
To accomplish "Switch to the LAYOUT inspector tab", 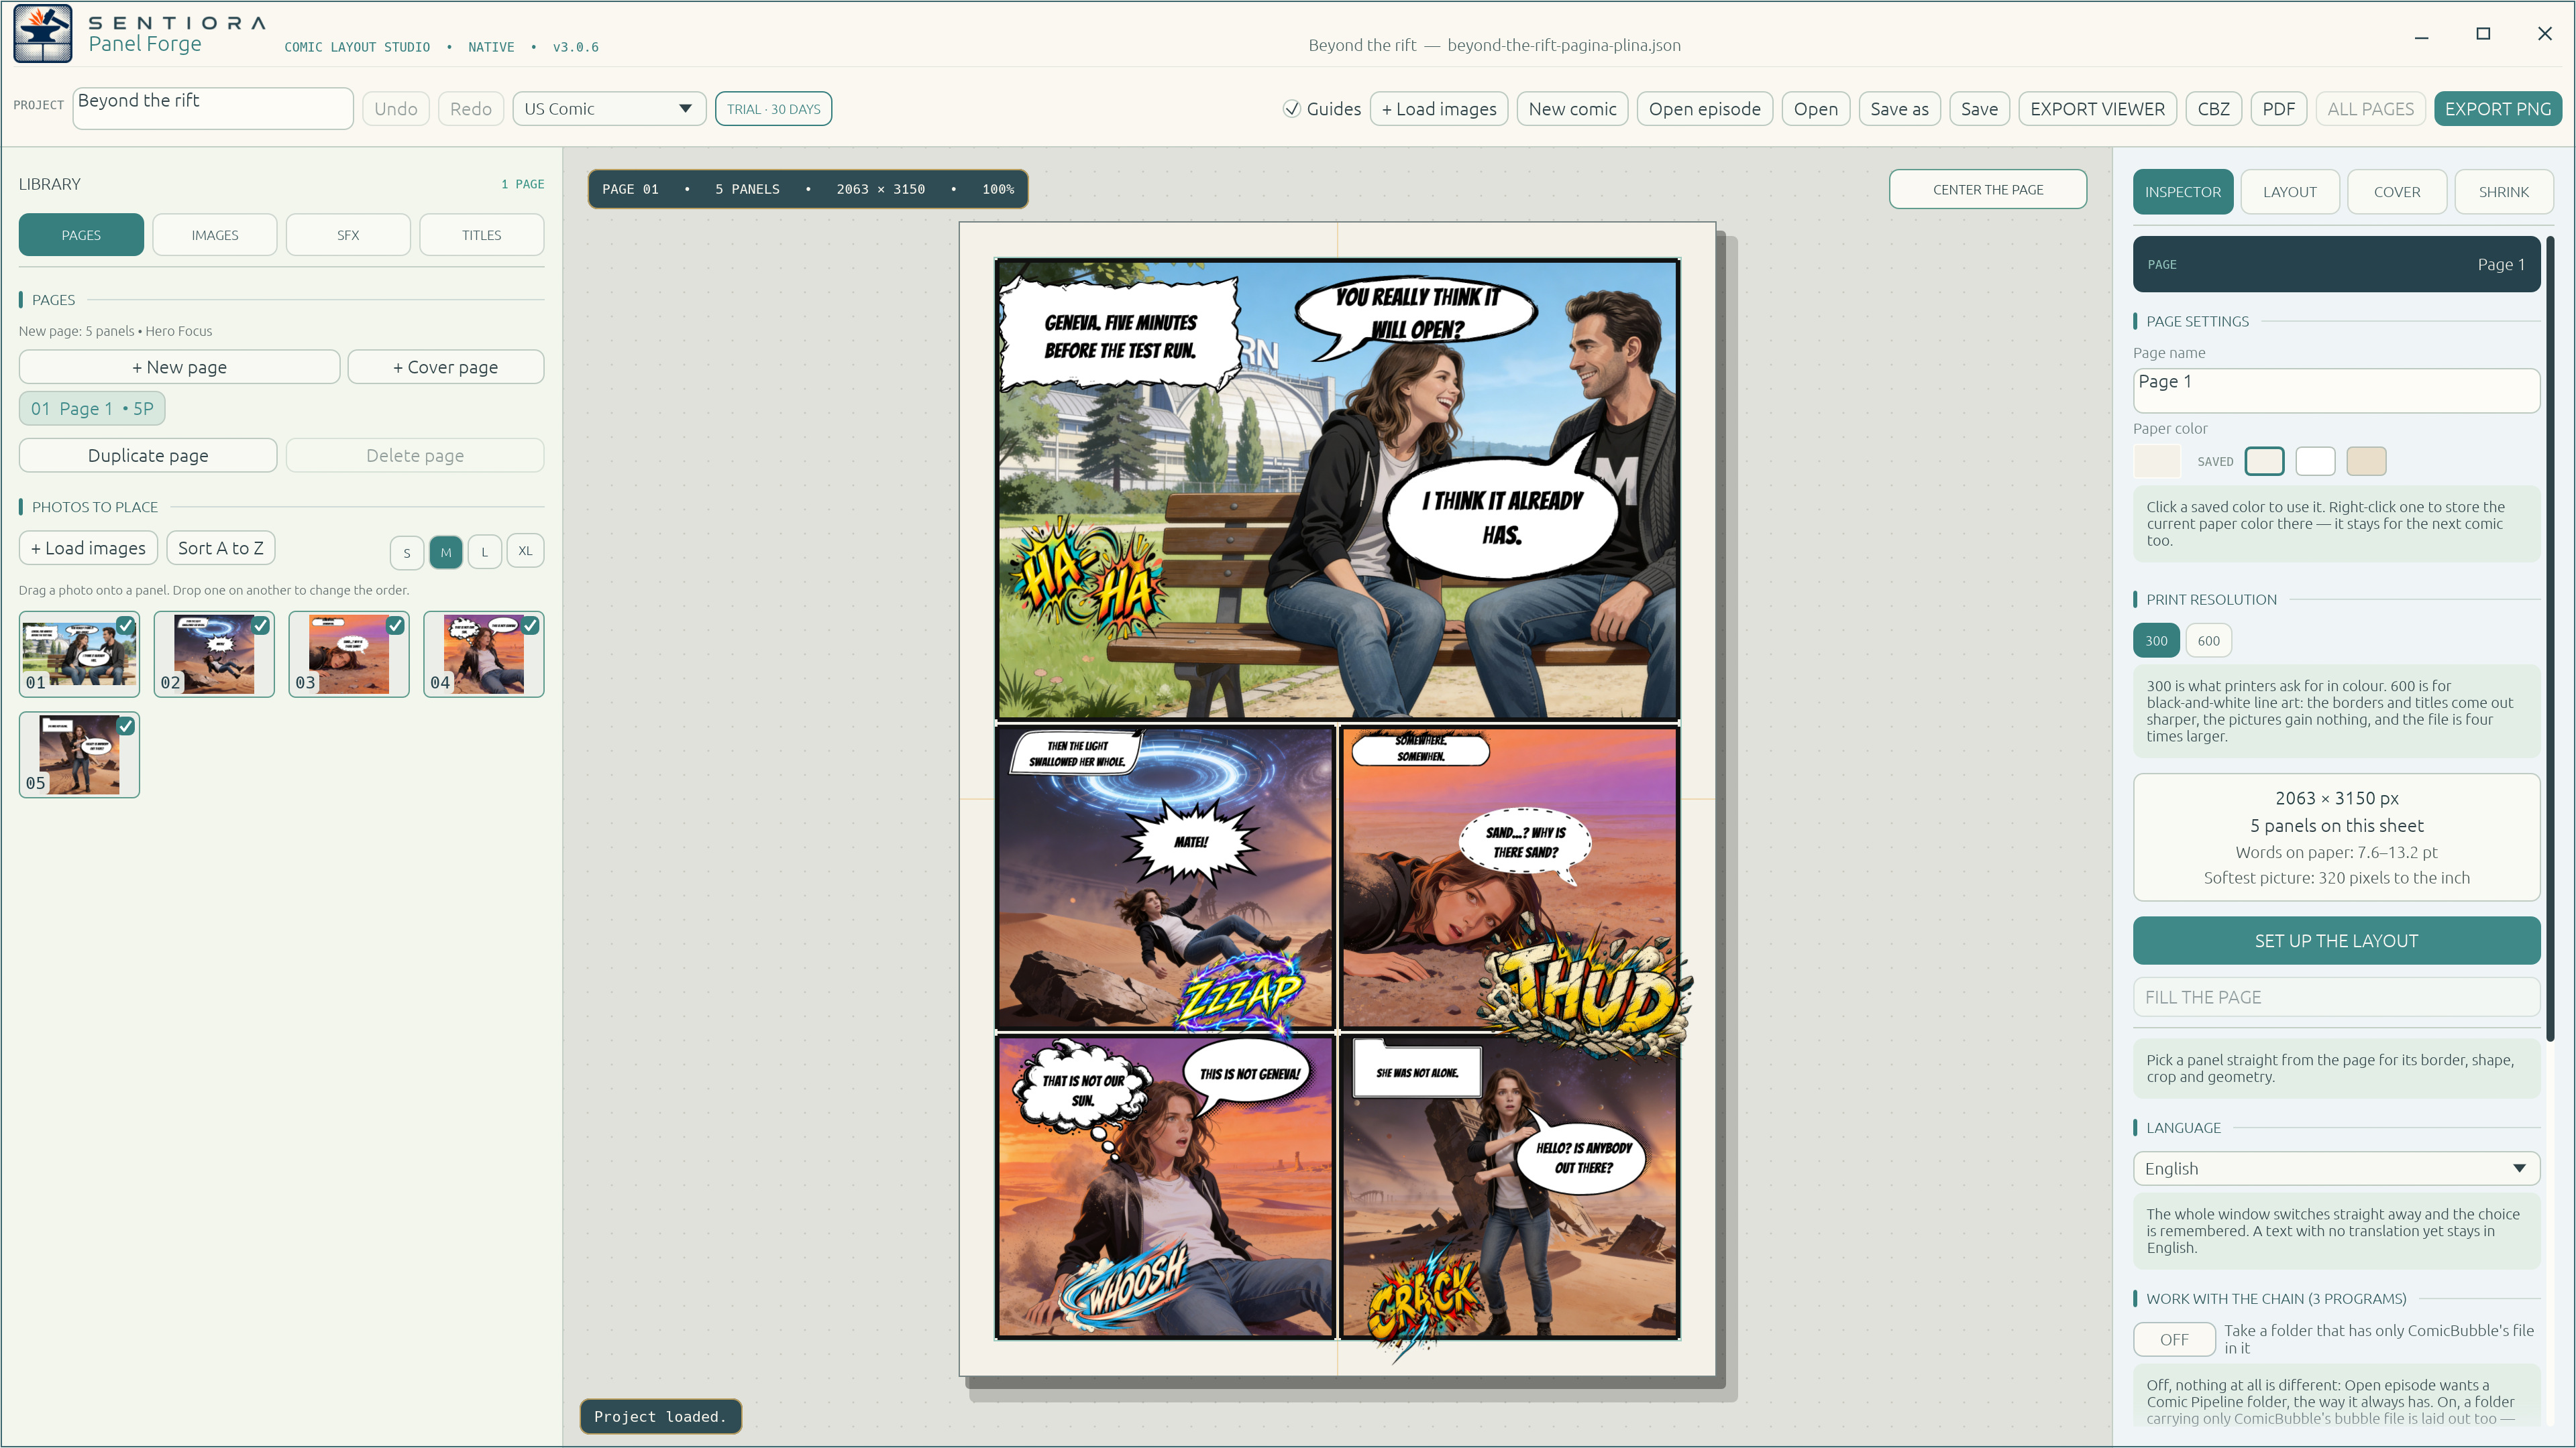I will pyautogui.click(x=2290, y=192).
